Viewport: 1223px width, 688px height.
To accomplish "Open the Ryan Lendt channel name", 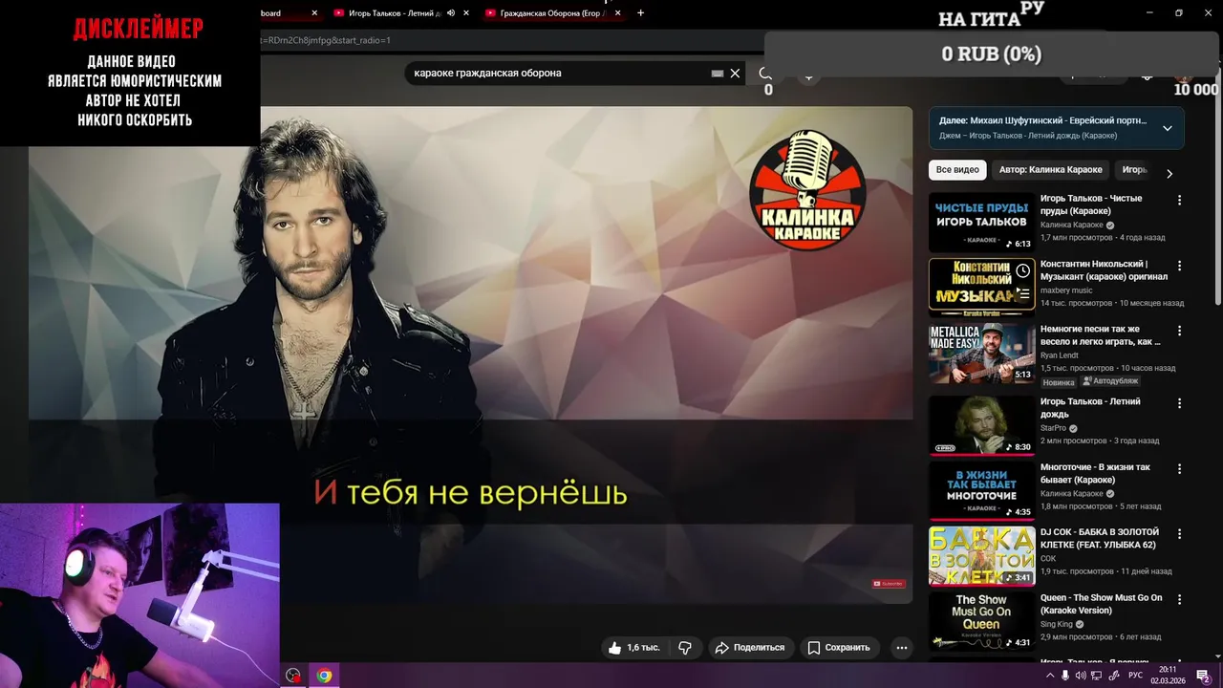I will coord(1059,355).
